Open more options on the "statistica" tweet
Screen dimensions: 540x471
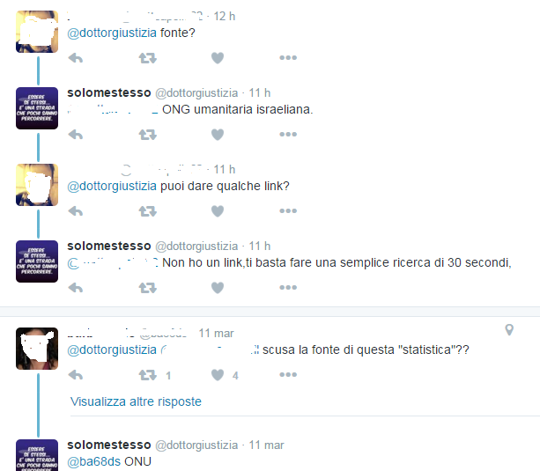pyautogui.click(x=288, y=374)
